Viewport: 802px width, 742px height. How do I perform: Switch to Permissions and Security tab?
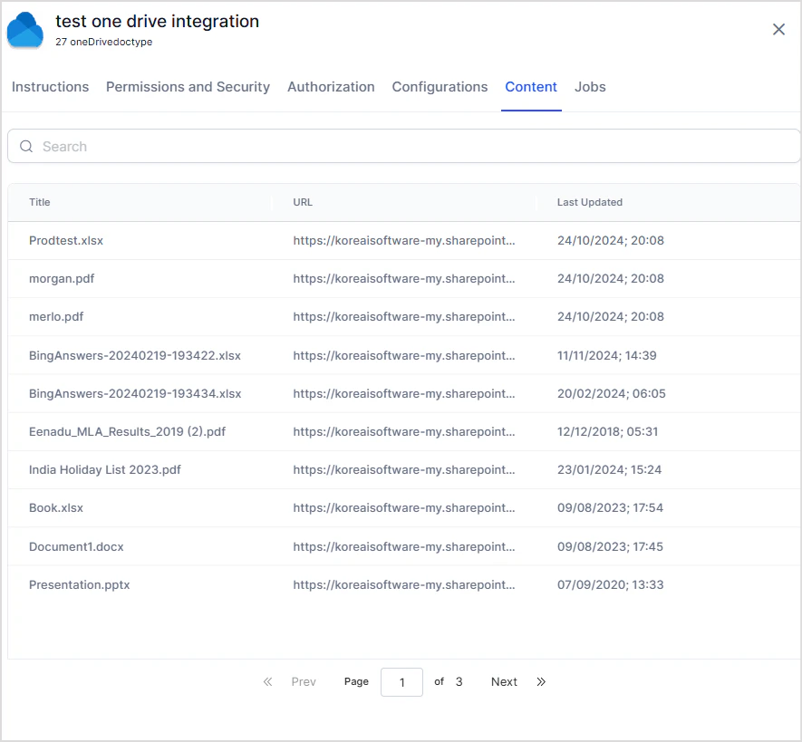188,87
